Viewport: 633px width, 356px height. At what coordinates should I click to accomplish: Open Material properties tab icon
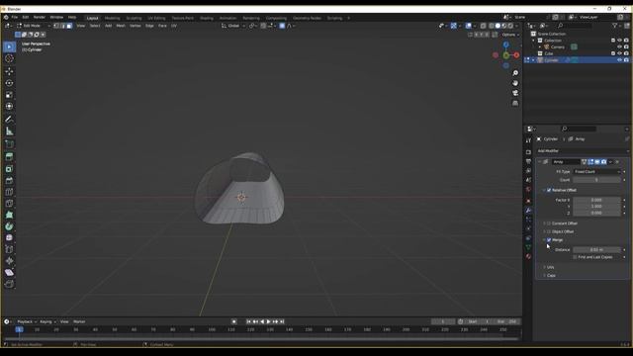point(528,256)
